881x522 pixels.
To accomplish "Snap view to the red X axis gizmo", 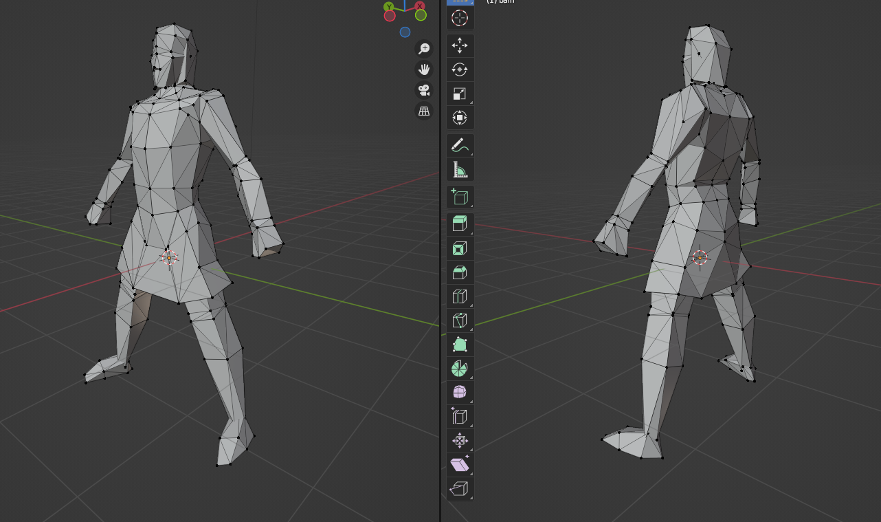I will click(420, 6).
